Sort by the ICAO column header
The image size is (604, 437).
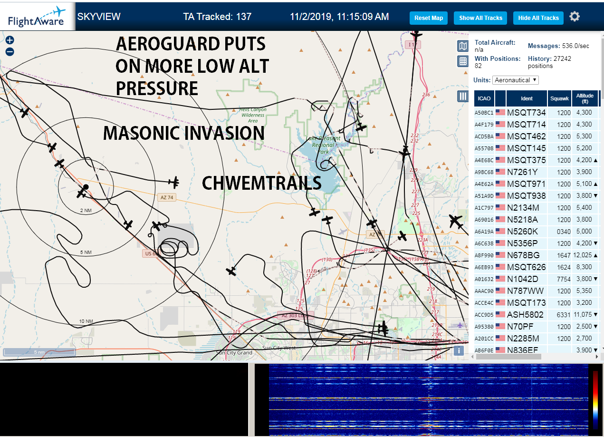tap(484, 98)
